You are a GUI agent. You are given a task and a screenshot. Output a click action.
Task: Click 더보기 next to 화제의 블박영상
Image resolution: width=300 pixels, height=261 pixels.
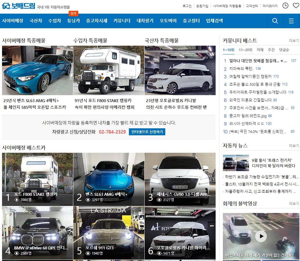[294, 203]
